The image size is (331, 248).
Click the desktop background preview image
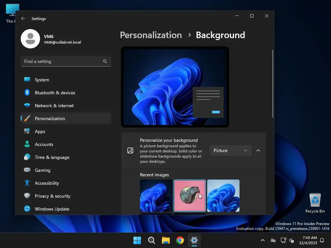(175, 87)
